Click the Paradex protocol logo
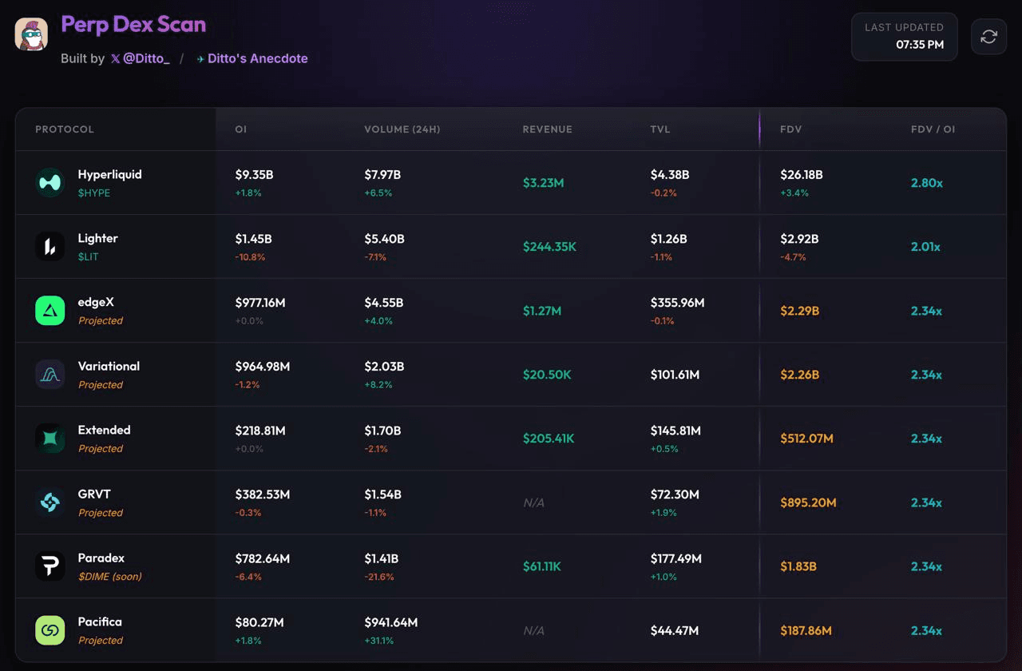 coord(50,566)
